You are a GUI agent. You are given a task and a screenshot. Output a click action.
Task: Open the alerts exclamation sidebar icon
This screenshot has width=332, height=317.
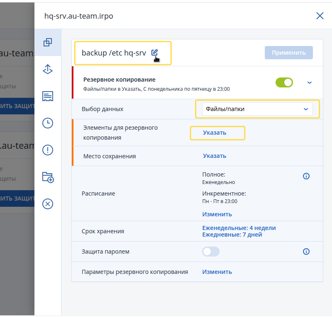click(48, 150)
